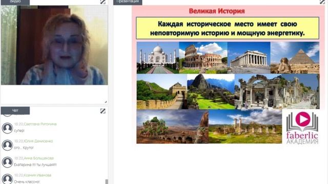Viewport: 328px width, 184px height.
Task: Select the Видео tab header
Action: pos(15,2)
